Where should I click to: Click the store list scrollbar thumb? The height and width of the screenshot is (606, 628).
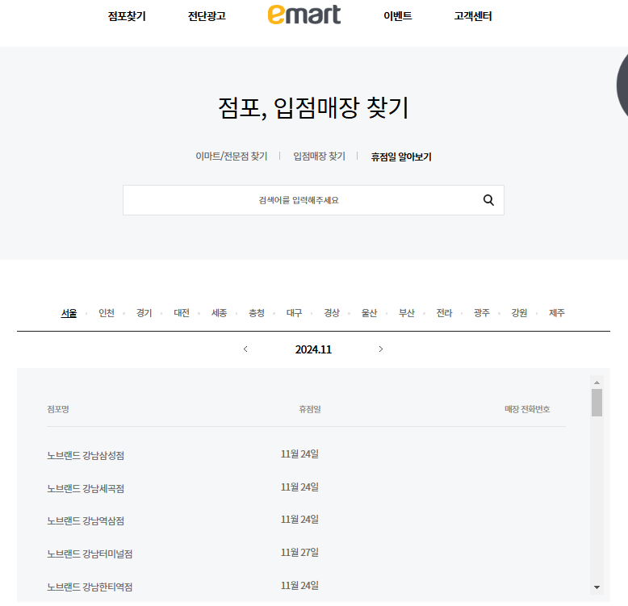coord(597,403)
